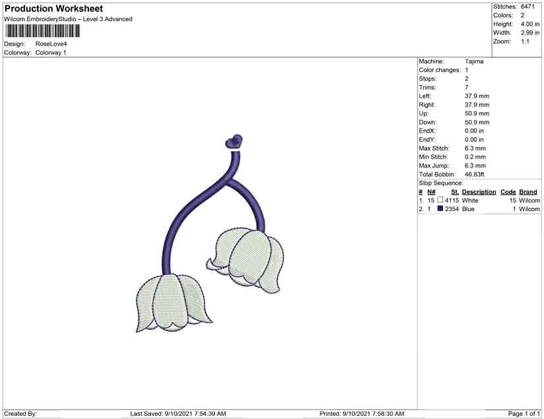Screen dimensions: 544x419
Task: Click the Stop Sequence heading
Action: tap(440, 183)
